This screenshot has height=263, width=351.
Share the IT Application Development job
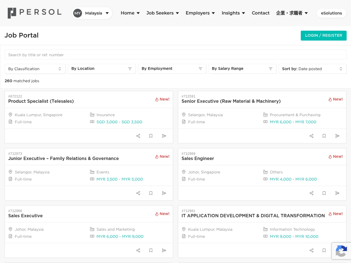312,250
